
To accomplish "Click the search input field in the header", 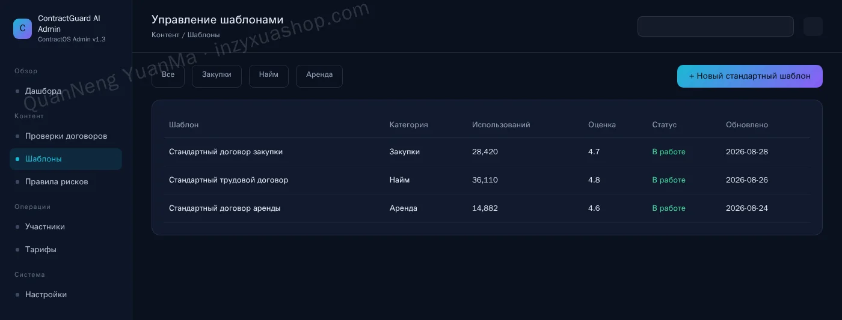I will click(x=716, y=26).
